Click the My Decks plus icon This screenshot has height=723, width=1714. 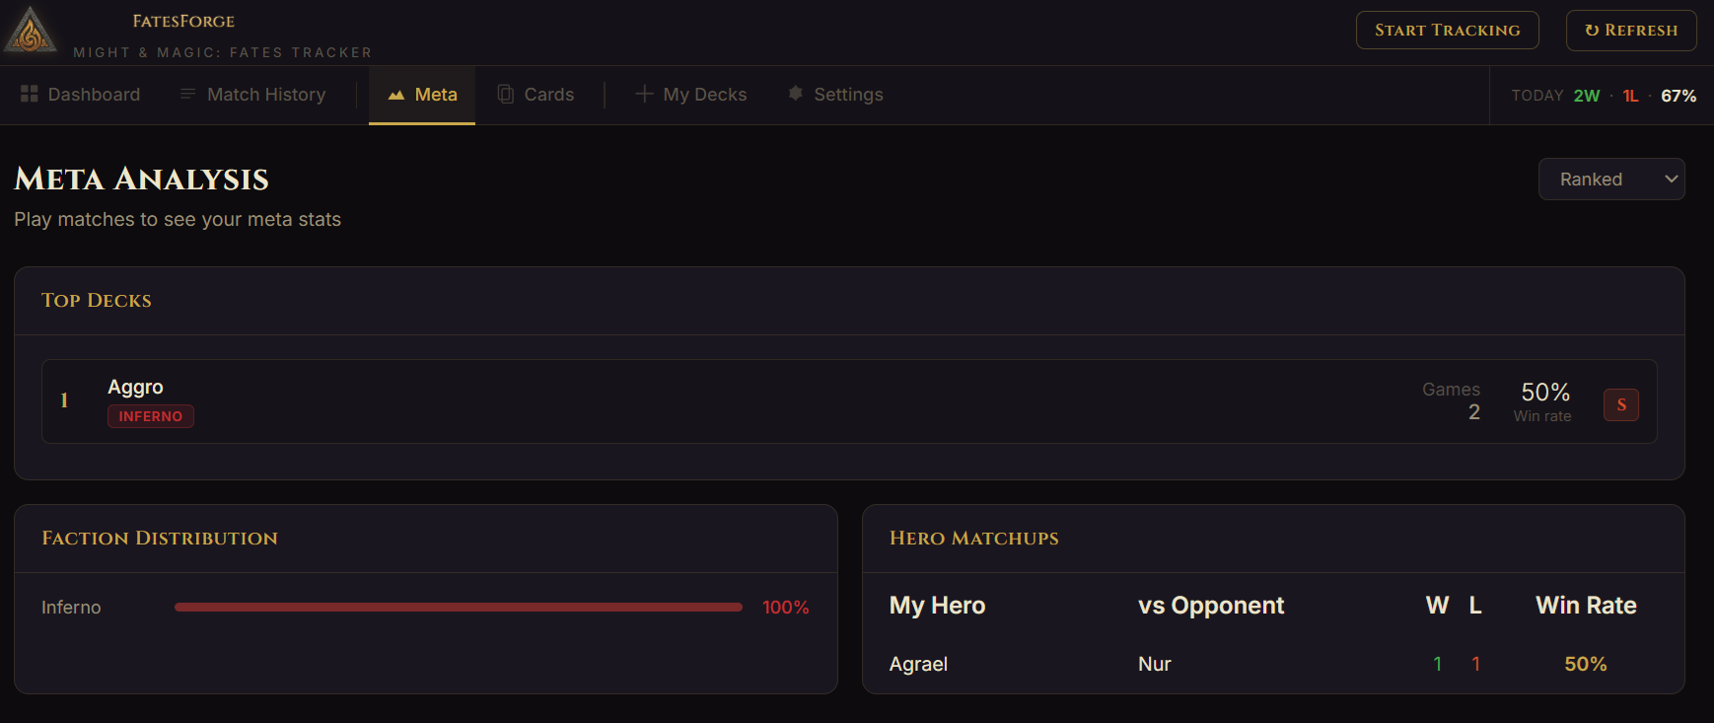click(643, 94)
